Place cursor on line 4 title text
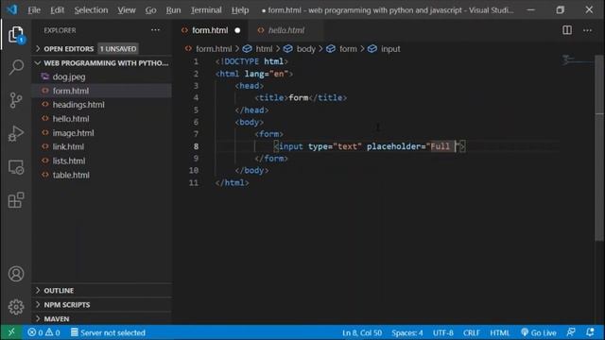605x340 pixels. (x=299, y=97)
